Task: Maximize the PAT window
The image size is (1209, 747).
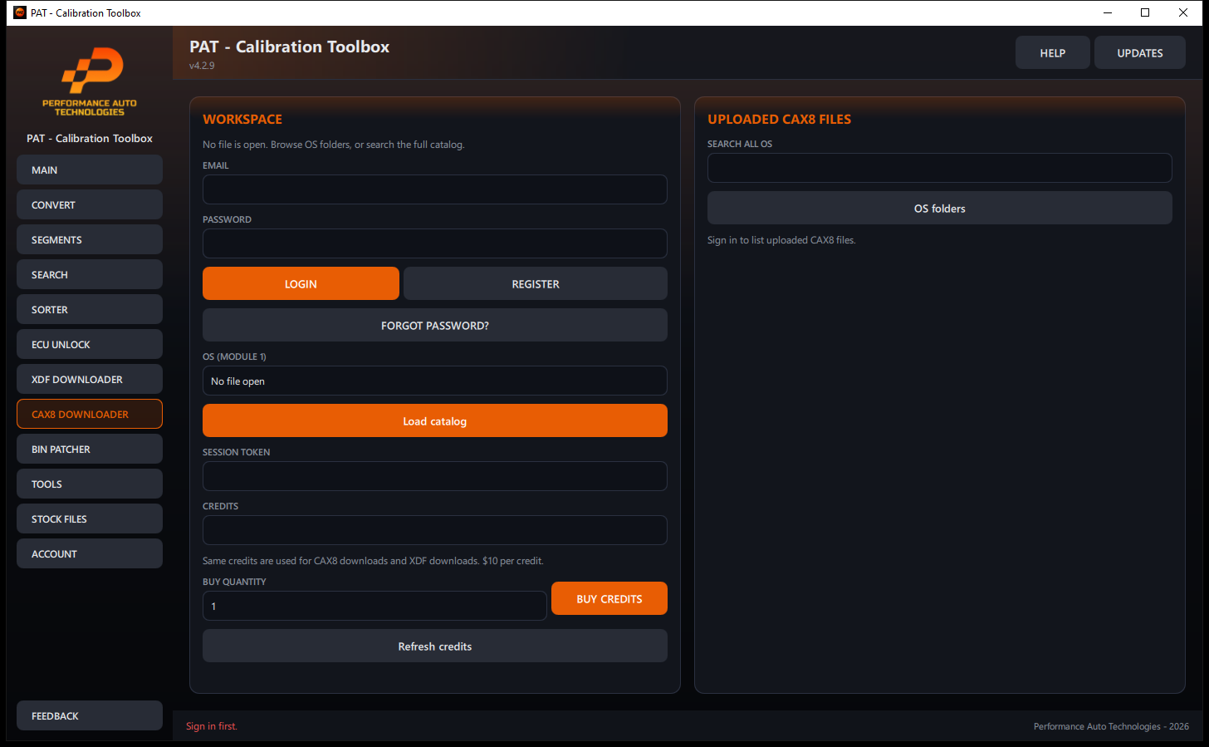Action: click(1145, 12)
